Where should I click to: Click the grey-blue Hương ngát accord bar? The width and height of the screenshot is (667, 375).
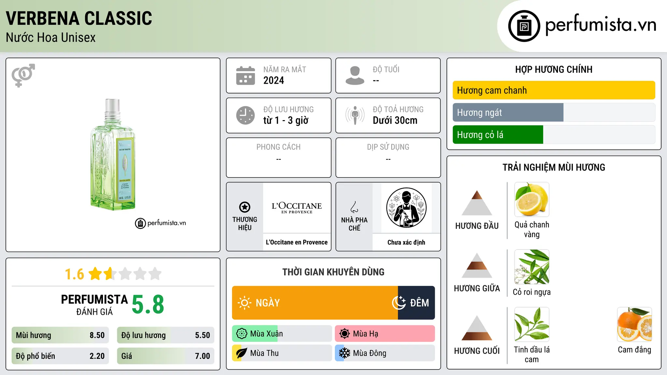pos(508,112)
